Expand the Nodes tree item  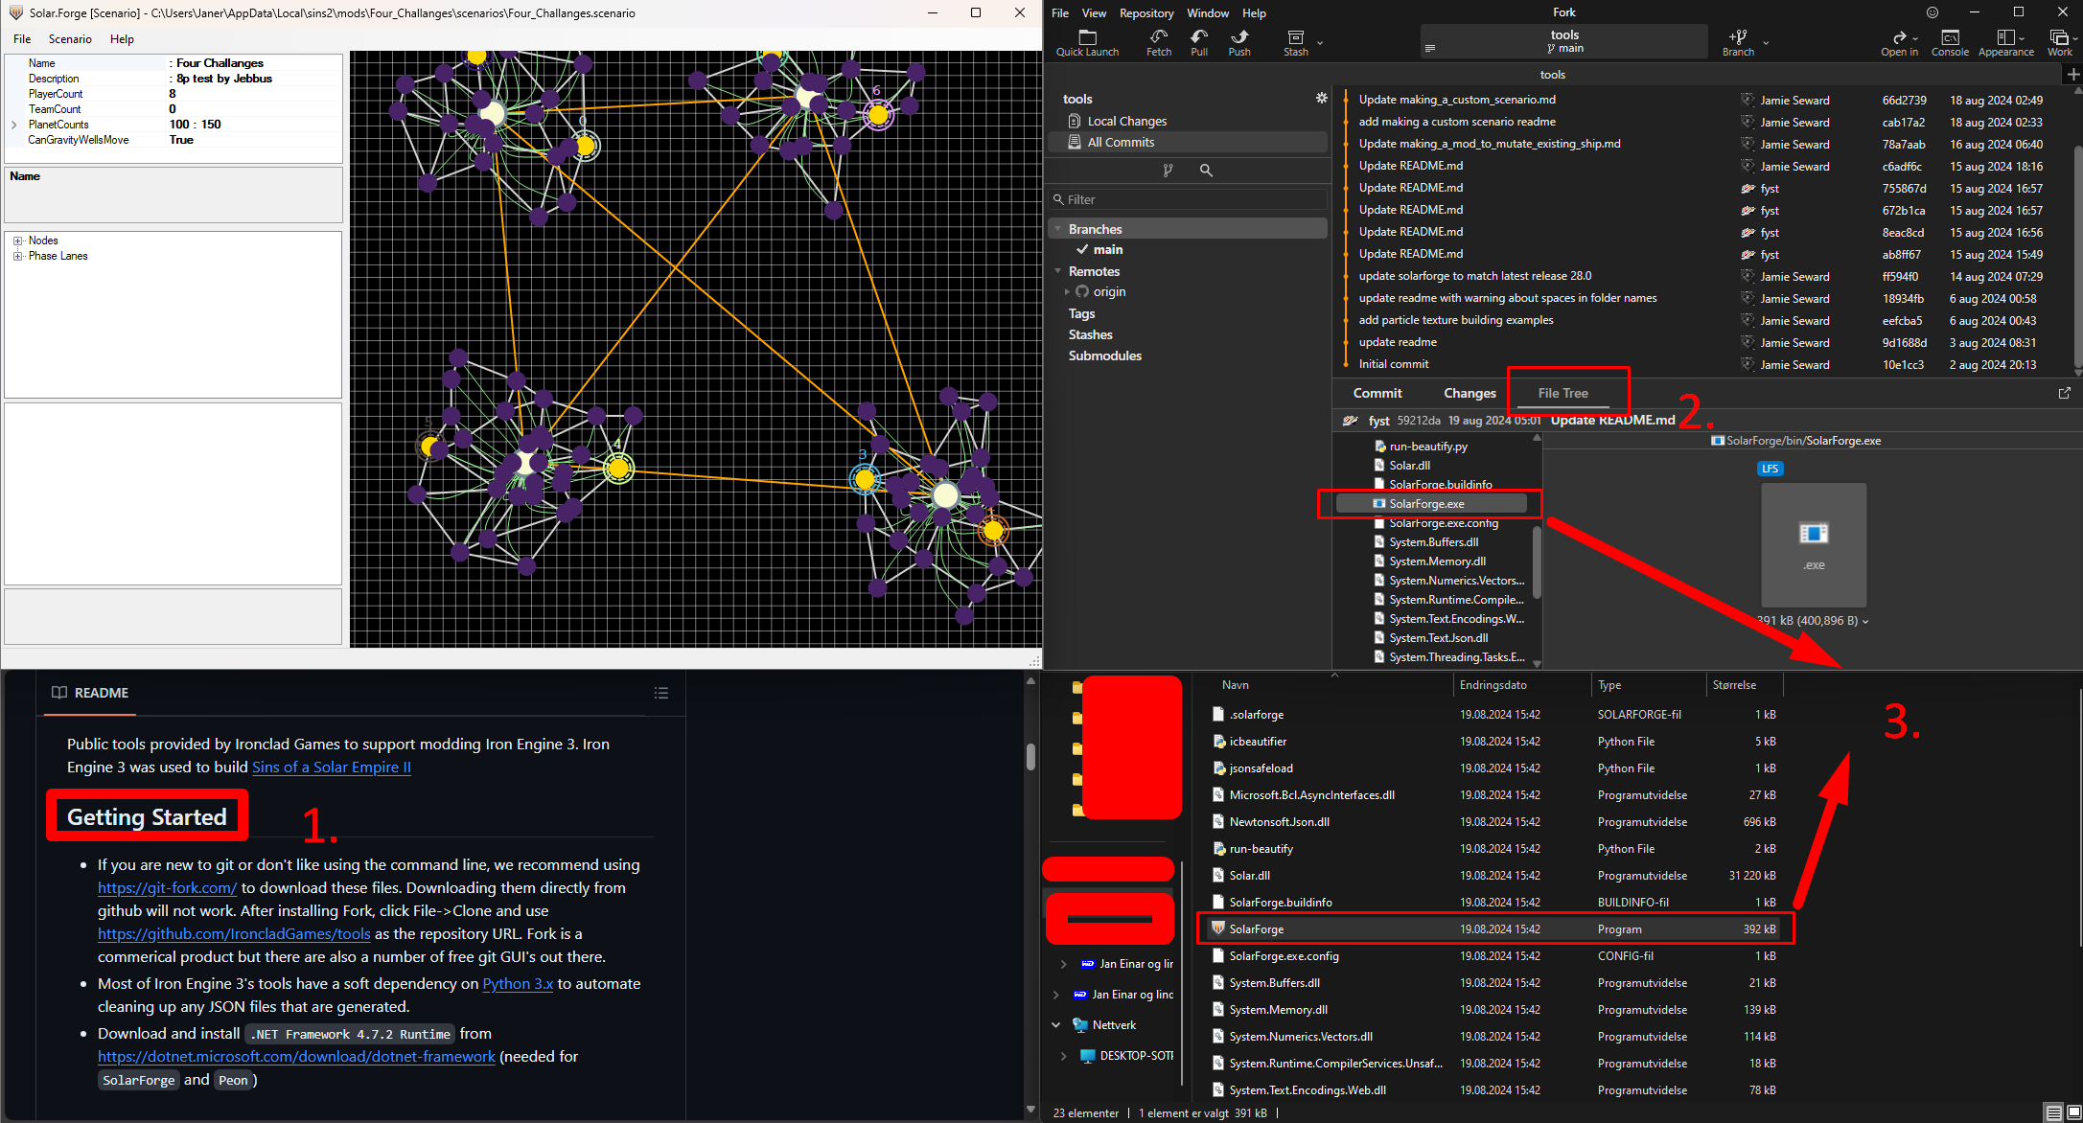pyautogui.click(x=17, y=241)
